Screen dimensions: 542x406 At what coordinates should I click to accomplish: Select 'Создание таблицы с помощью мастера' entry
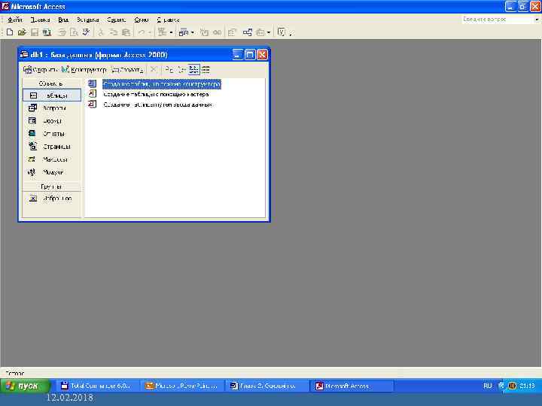point(156,94)
